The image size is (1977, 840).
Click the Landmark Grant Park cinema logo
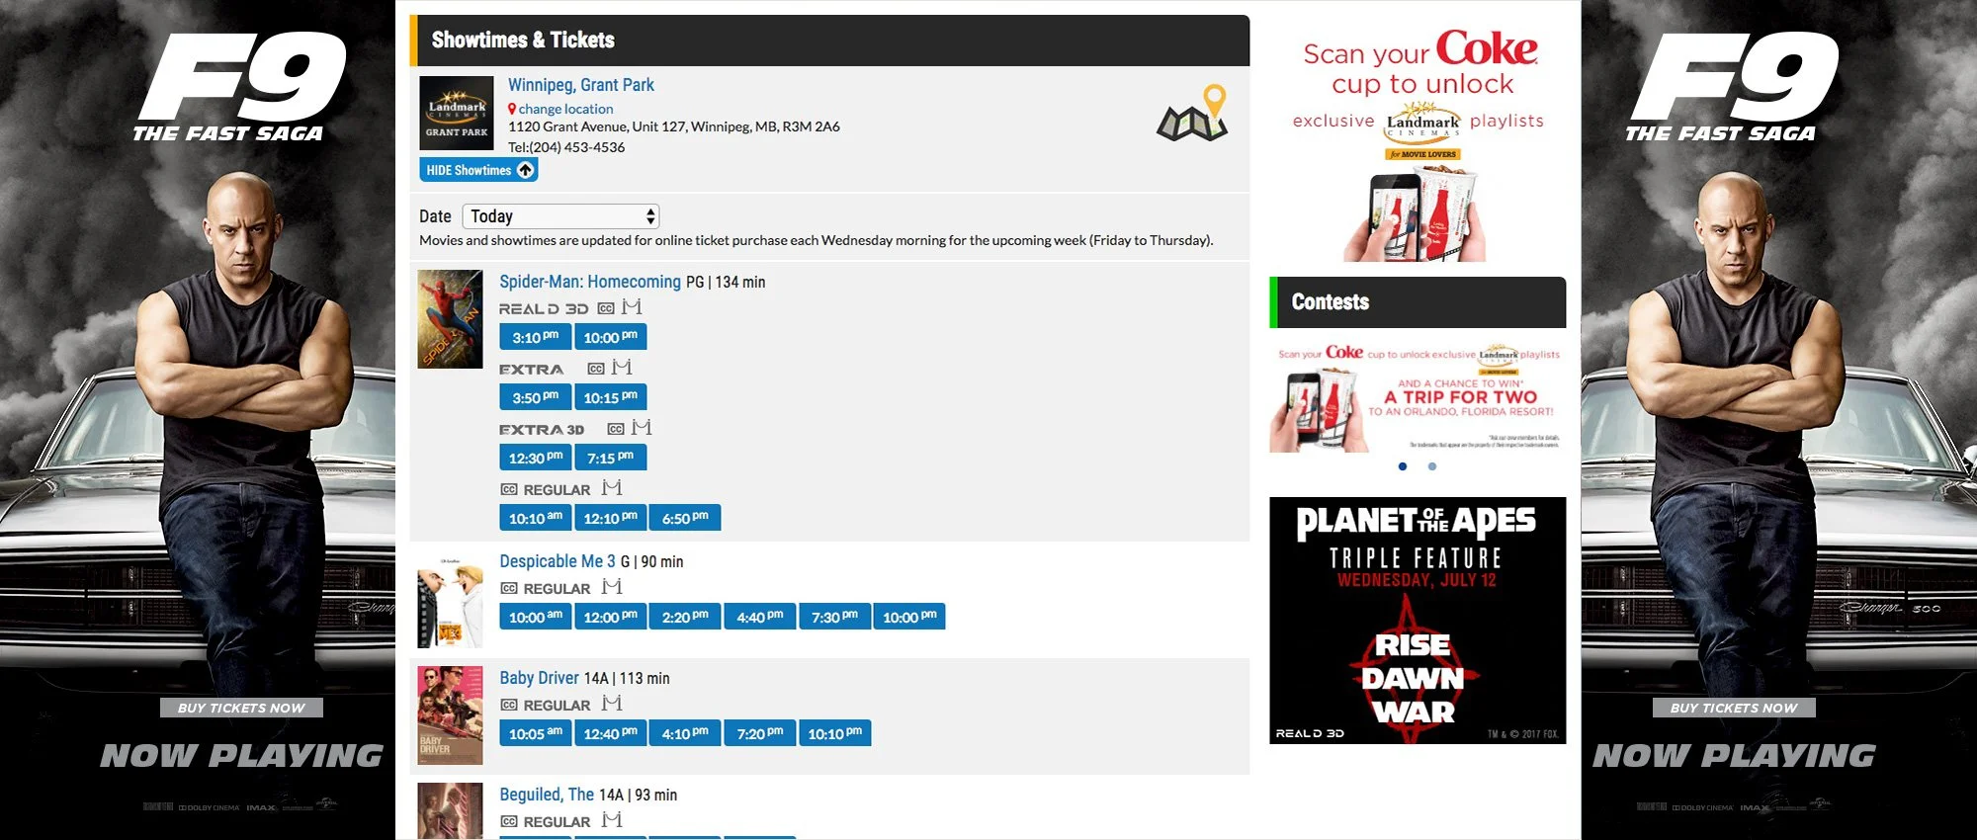457,113
